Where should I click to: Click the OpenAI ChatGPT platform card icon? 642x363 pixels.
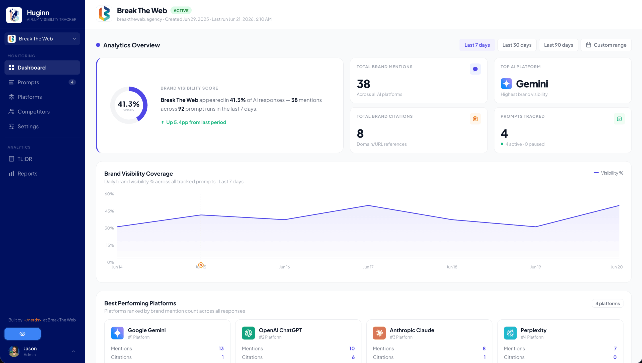click(248, 333)
